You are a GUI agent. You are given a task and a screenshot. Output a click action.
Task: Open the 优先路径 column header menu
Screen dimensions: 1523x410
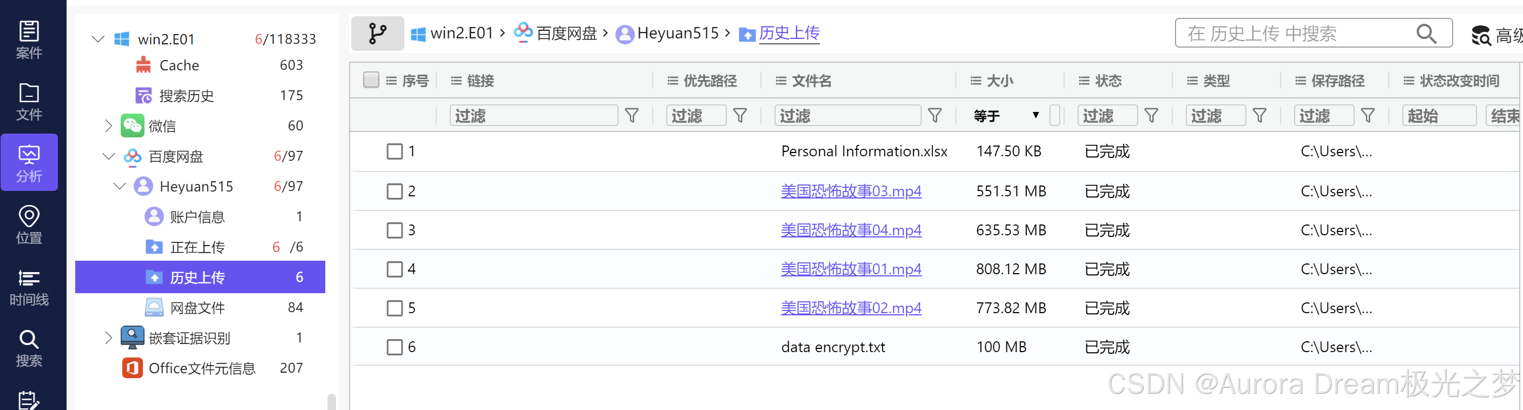click(673, 81)
